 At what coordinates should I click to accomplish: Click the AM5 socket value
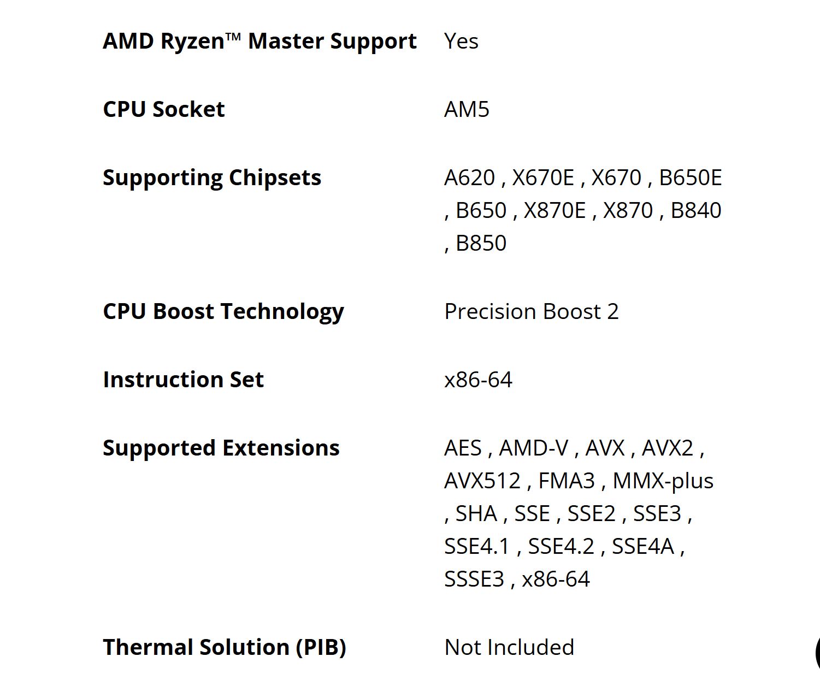click(467, 109)
